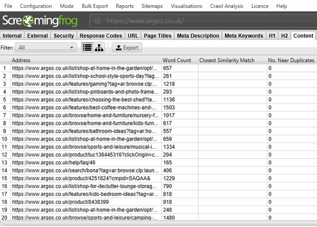Viewport: 317px width, 227px height.
Task: Select the Content tab
Action: 303,36
